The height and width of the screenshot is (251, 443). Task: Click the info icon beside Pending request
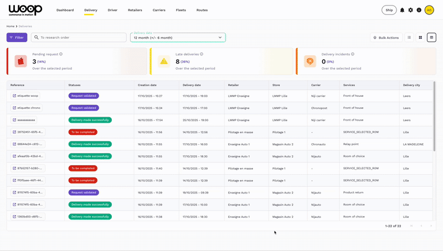point(61,54)
